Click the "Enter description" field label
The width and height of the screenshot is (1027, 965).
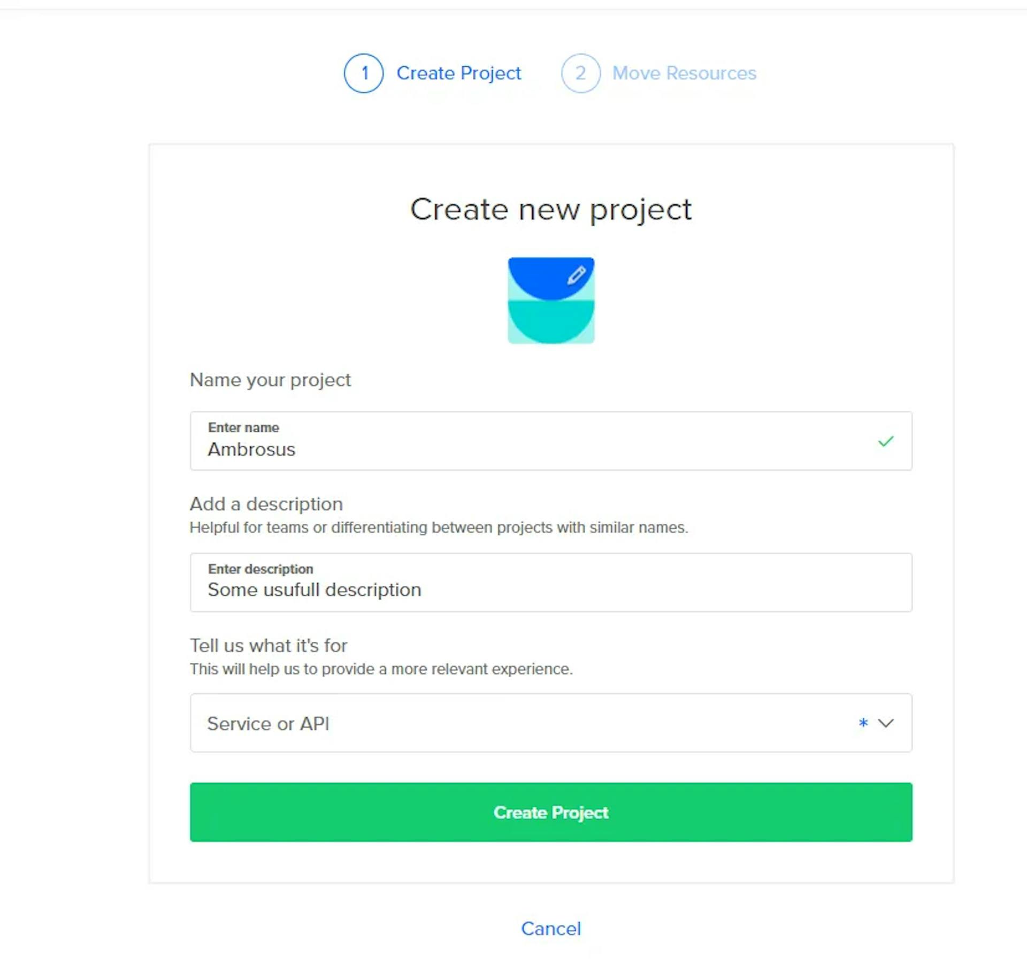pyautogui.click(x=260, y=569)
